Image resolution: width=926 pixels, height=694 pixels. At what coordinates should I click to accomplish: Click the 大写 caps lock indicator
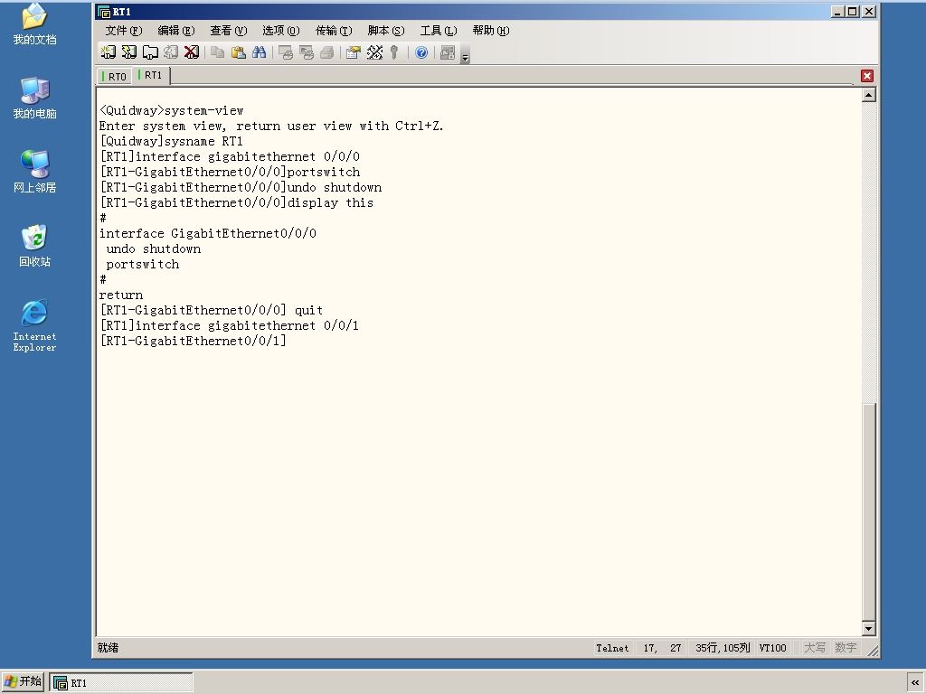coord(815,648)
